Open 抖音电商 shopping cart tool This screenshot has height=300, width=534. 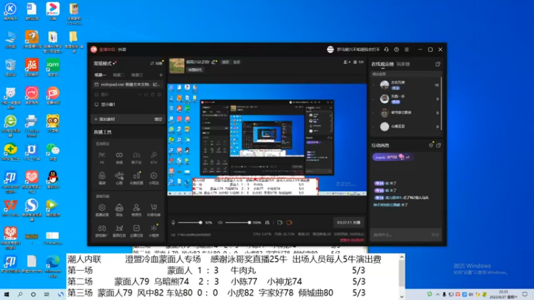(154, 210)
